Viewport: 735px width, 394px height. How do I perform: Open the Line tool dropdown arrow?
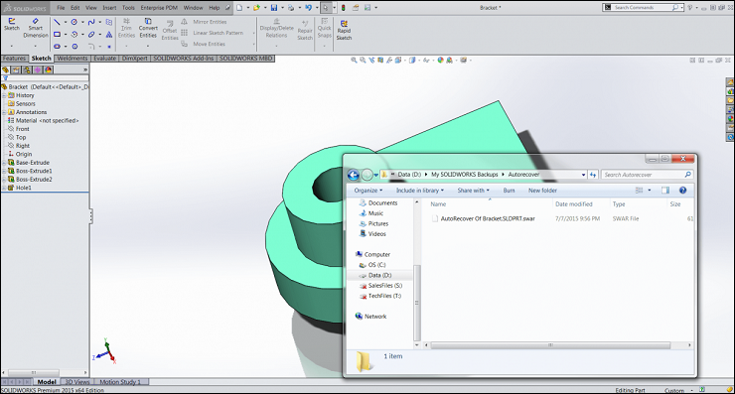[x=66, y=22]
